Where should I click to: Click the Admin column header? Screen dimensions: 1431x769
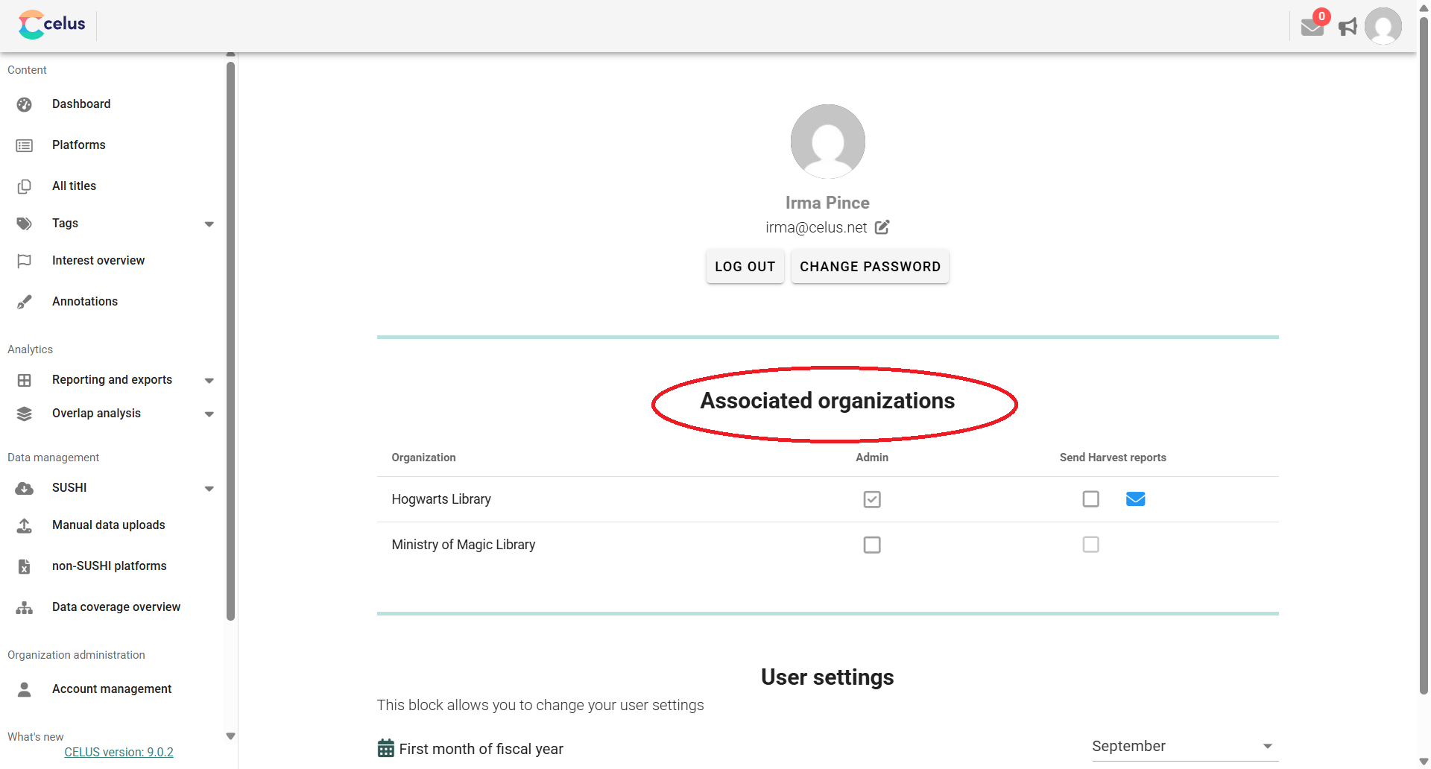click(x=872, y=458)
